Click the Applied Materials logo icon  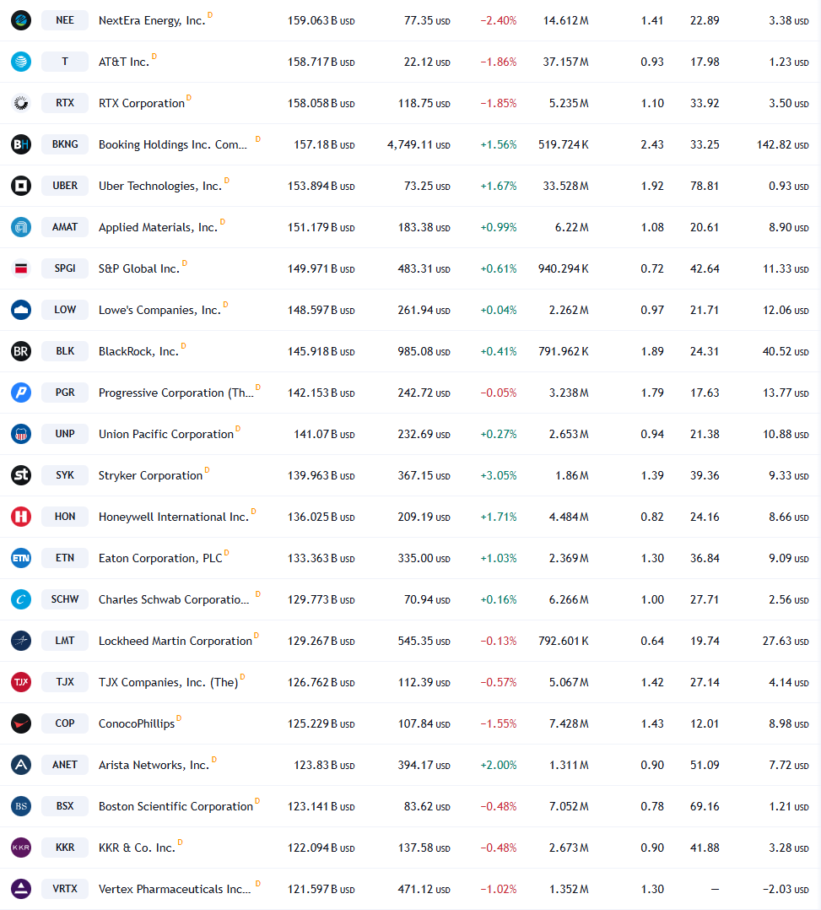(21, 227)
